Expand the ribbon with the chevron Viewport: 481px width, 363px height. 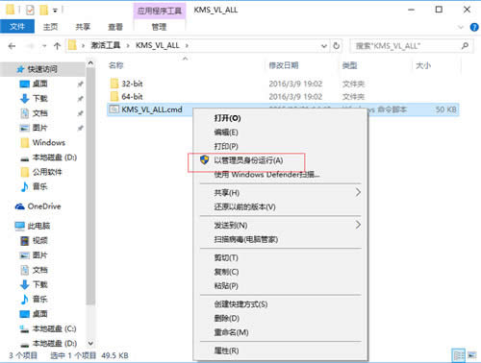tap(461, 27)
